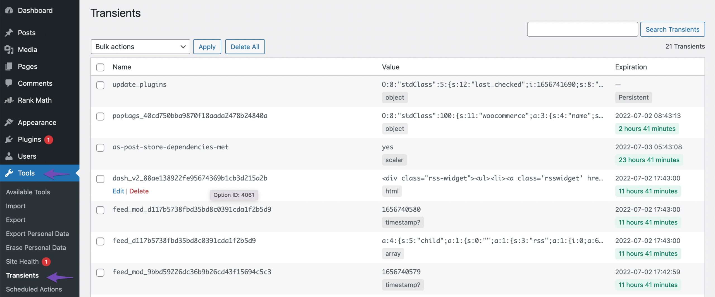Viewport: 715px width, 297px height.
Task: Click the Appearance paintbrush icon
Action: click(9, 122)
